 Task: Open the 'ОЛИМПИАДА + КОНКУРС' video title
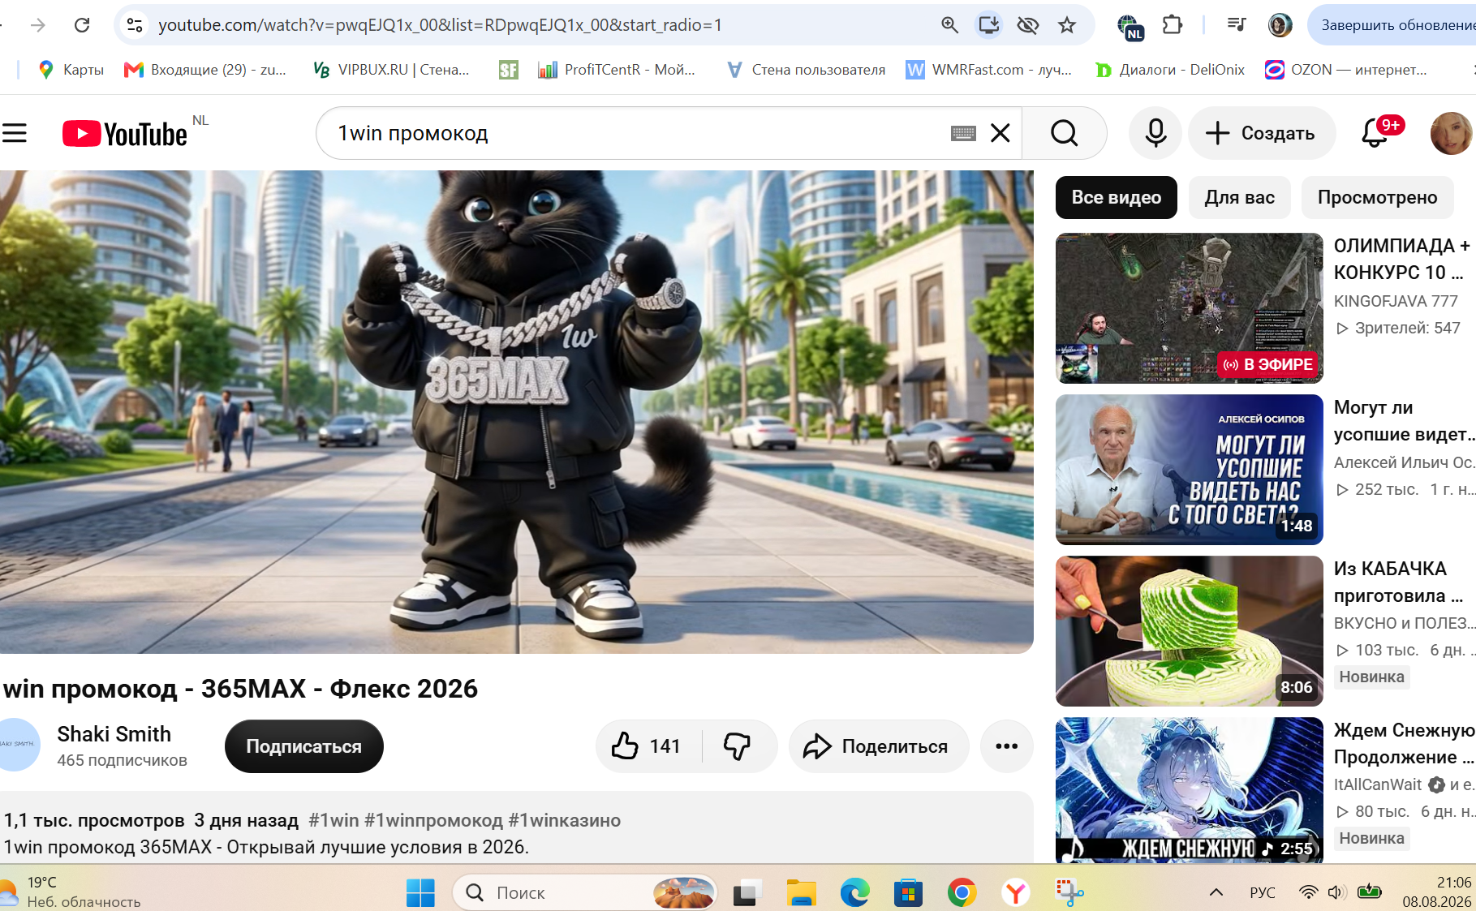pyautogui.click(x=1403, y=259)
